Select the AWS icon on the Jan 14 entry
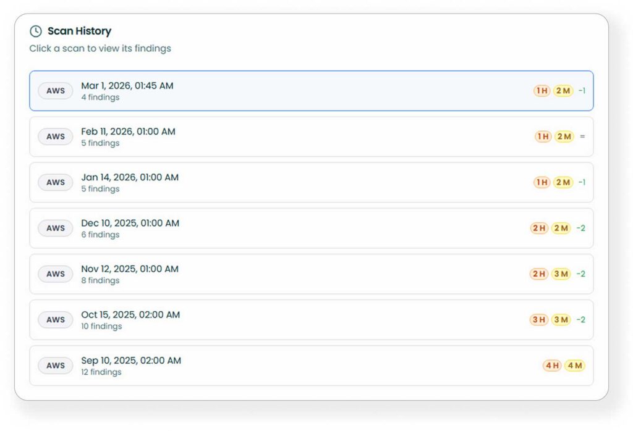Image resolution: width=633 pixels, height=431 pixels. (55, 182)
